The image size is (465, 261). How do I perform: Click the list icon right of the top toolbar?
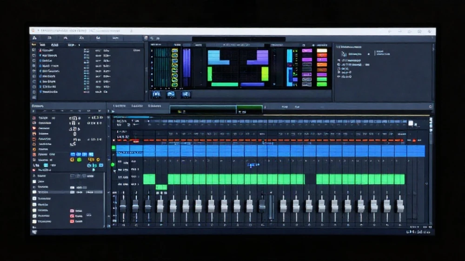click(146, 38)
